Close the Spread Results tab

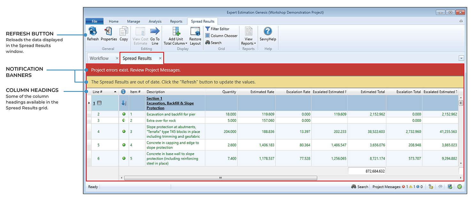(160, 58)
